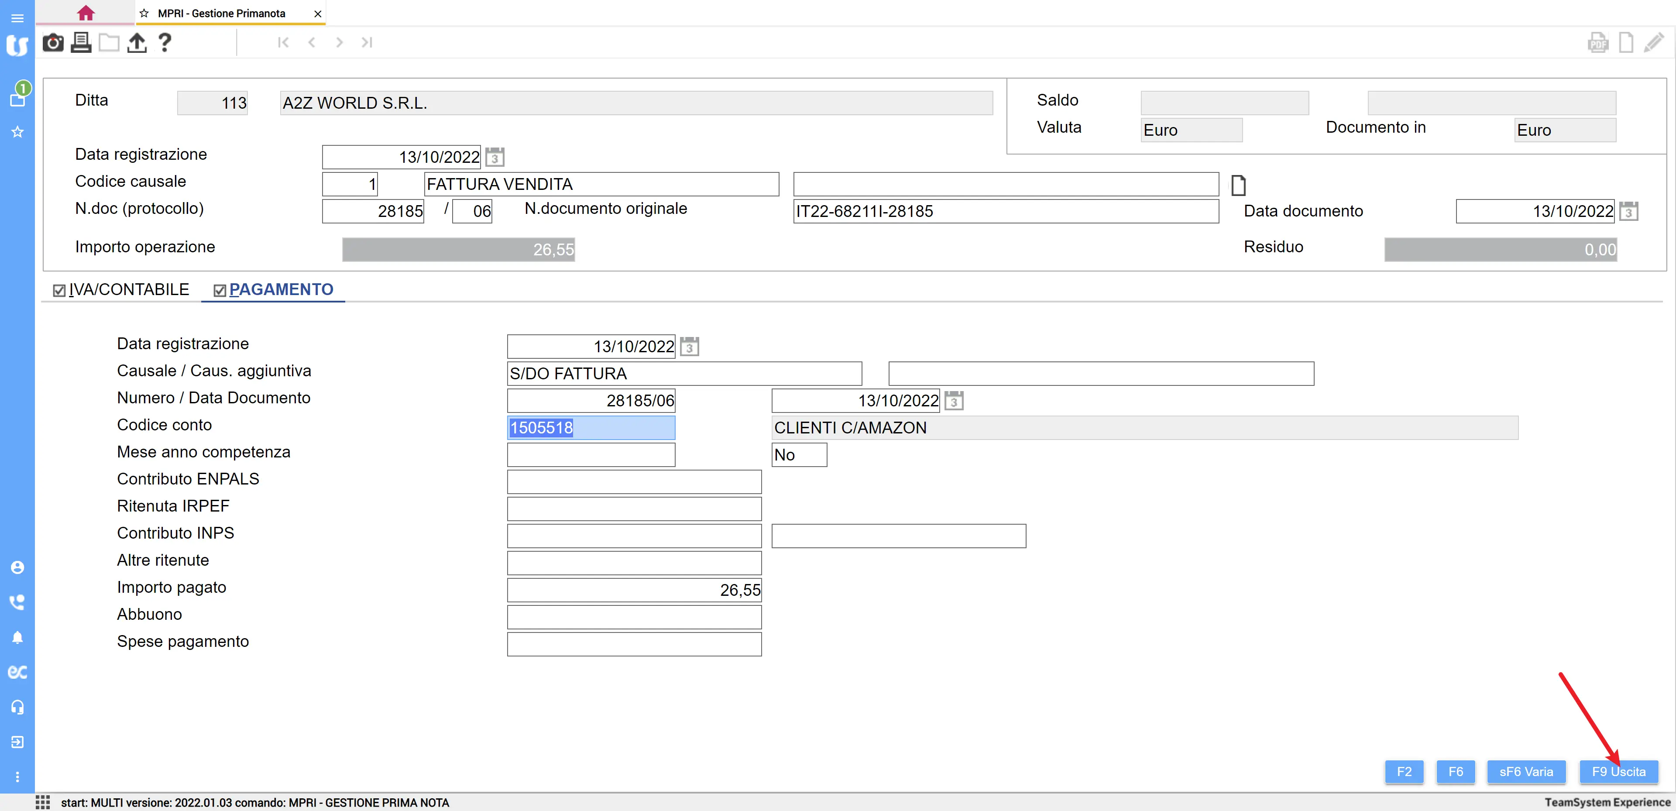Click the printer icon in toolbar
The width and height of the screenshot is (1676, 811).
(81, 43)
